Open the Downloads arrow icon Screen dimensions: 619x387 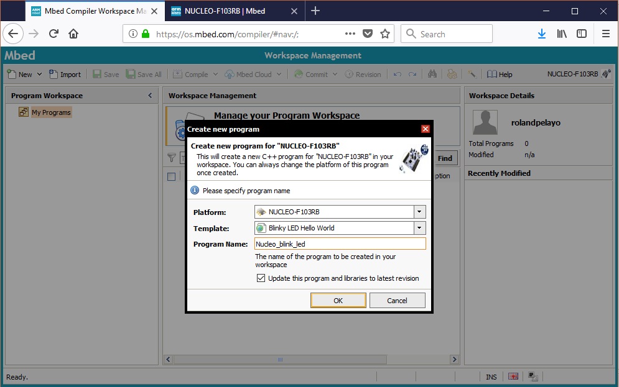pos(542,34)
